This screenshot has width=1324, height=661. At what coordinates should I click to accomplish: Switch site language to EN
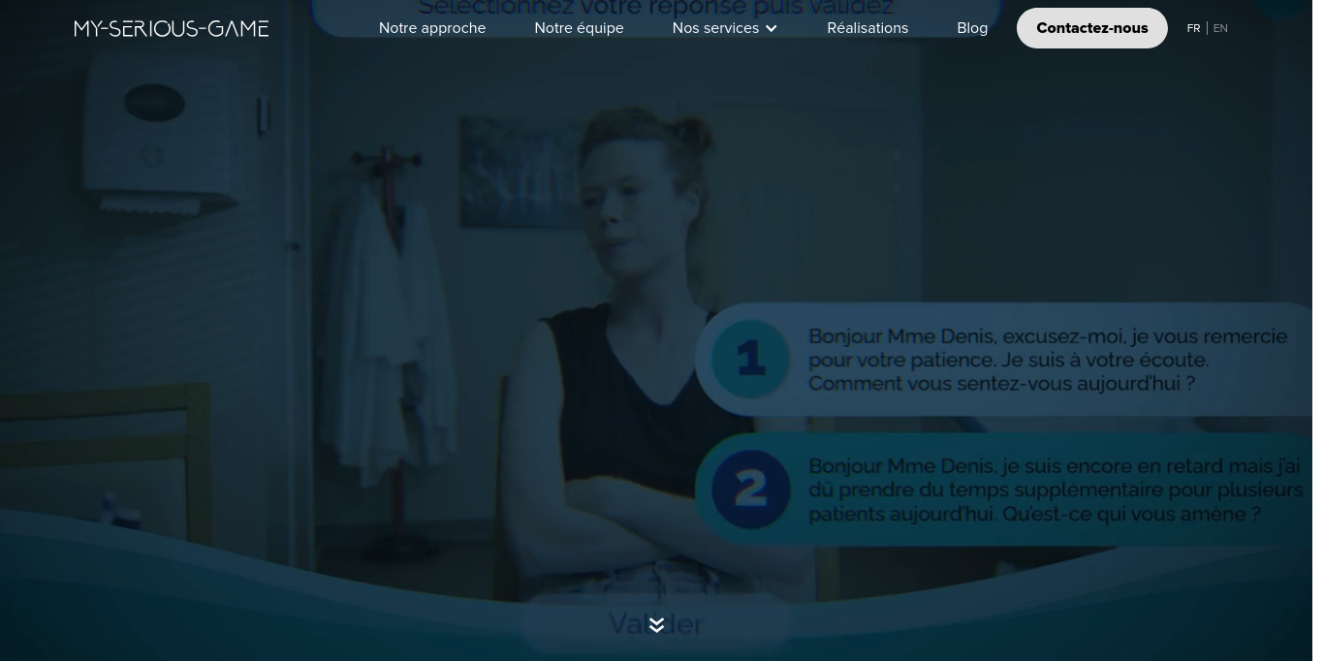[1220, 28]
